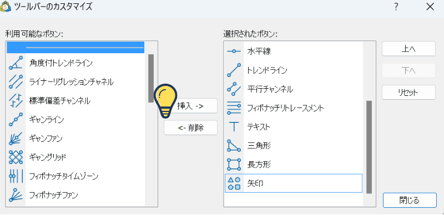Select the 長方形 shape icon
Image resolution: width=444 pixels, height=215 pixels.
click(x=234, y=165)
